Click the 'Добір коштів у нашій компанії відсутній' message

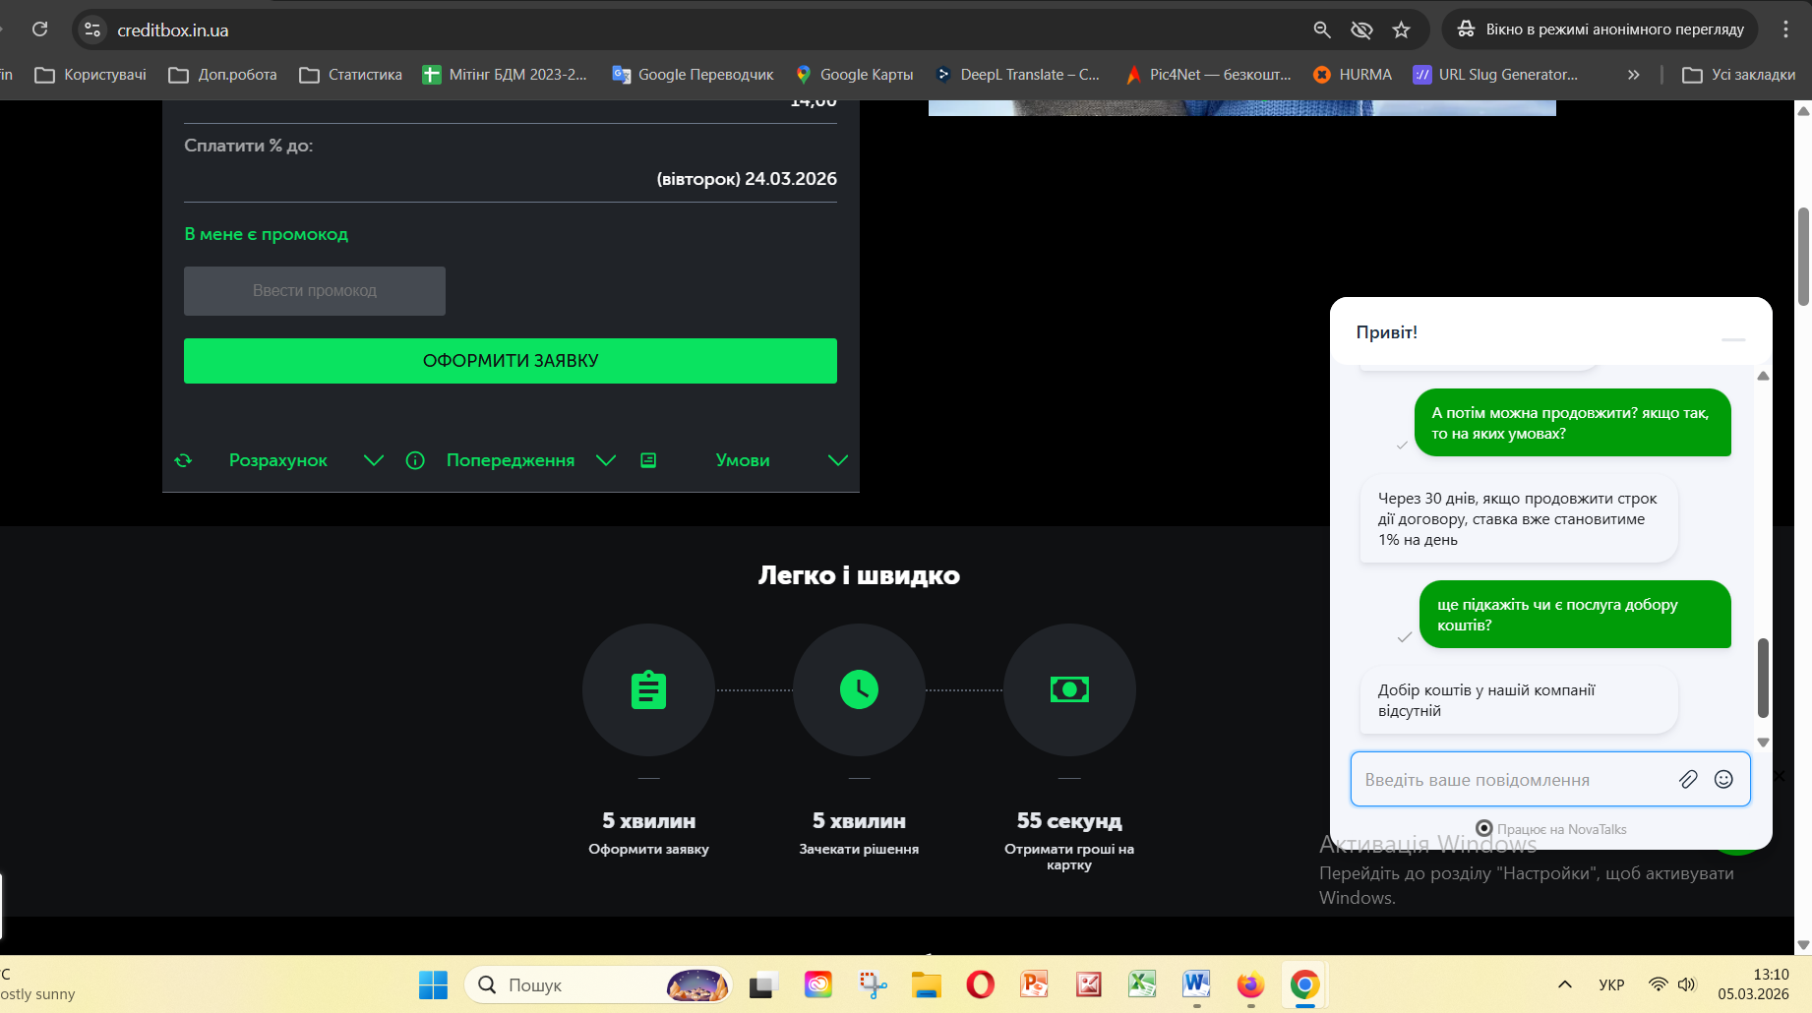1519,700
